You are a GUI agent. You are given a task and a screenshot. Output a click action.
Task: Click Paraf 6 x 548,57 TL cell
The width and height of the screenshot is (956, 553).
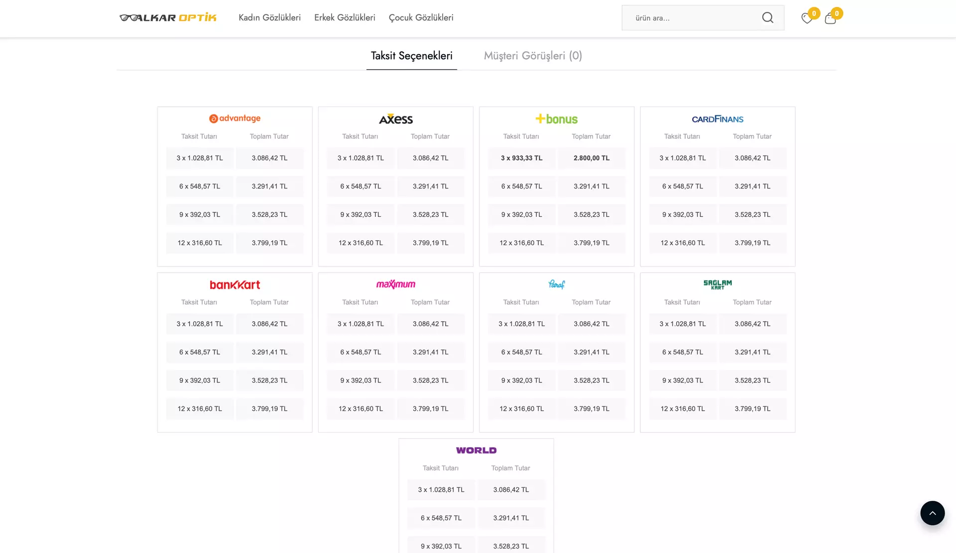click(x=521, y=352)
